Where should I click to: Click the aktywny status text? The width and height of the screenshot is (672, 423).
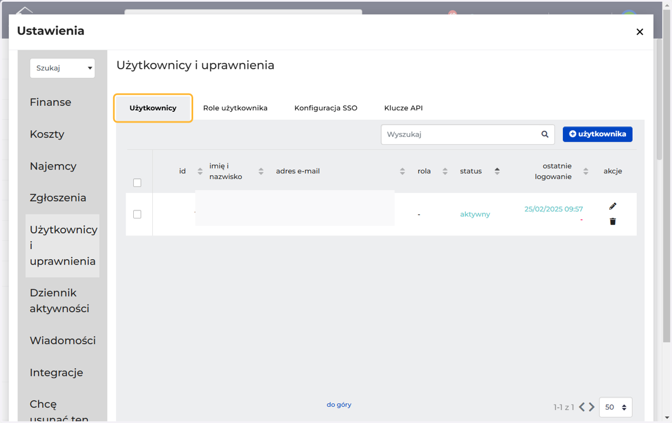click(x=475, y=214)
